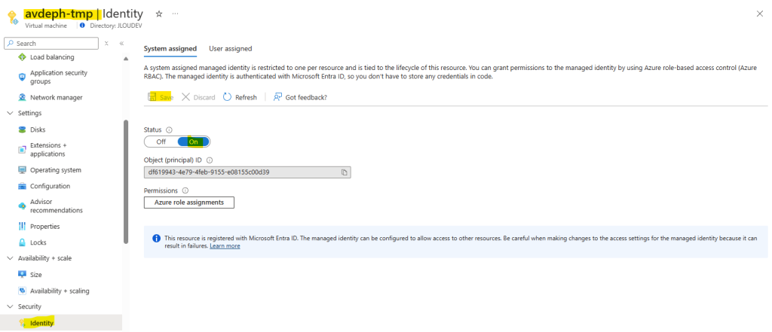The height and width of the screenshot is (332, 772).
Task: Follow the Learn more link
Action: (x=225, y=246)
